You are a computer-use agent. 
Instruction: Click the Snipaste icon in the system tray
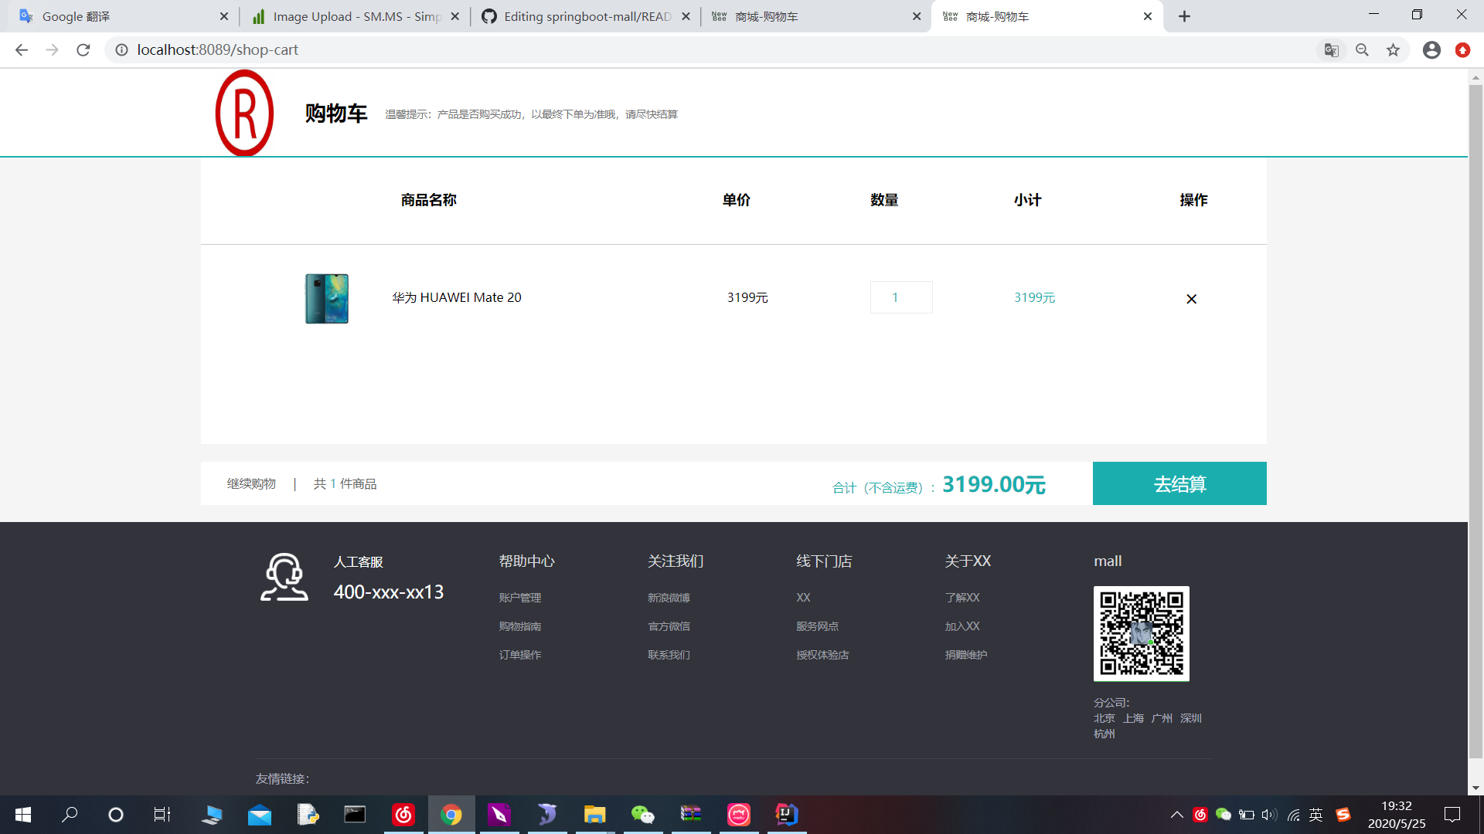(x=1343, y=815)
